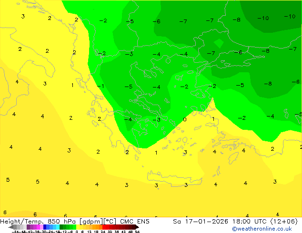Click the yellow legend swatch above 0
Image resolution: width=302 pixels, height=233 pixels.
(x=78, y=227)
